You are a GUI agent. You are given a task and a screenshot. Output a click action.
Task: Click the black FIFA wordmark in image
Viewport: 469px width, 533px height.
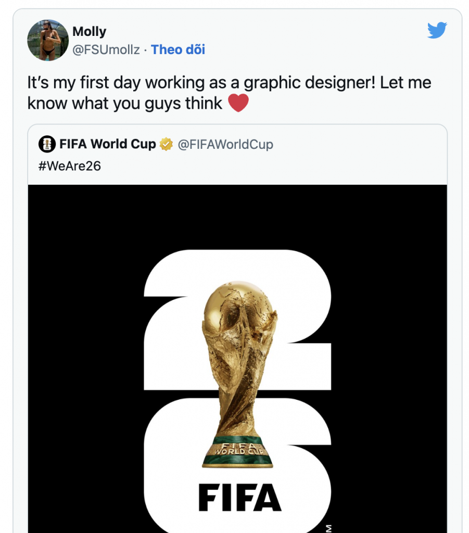(x=239, y=497)
